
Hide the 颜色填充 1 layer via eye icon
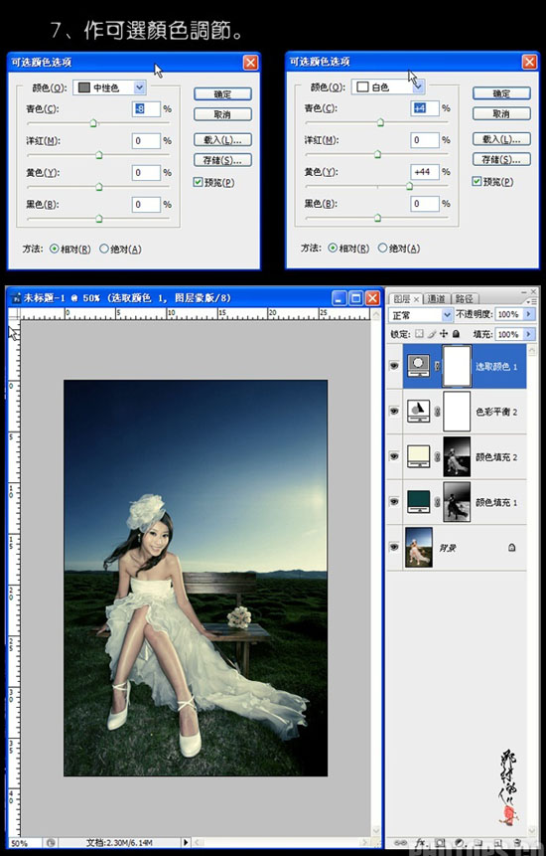pos(394,502)
